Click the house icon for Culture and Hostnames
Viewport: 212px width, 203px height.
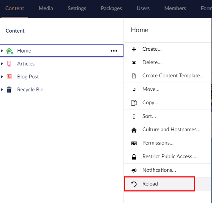pyautogui.click(x=134, y=130)
